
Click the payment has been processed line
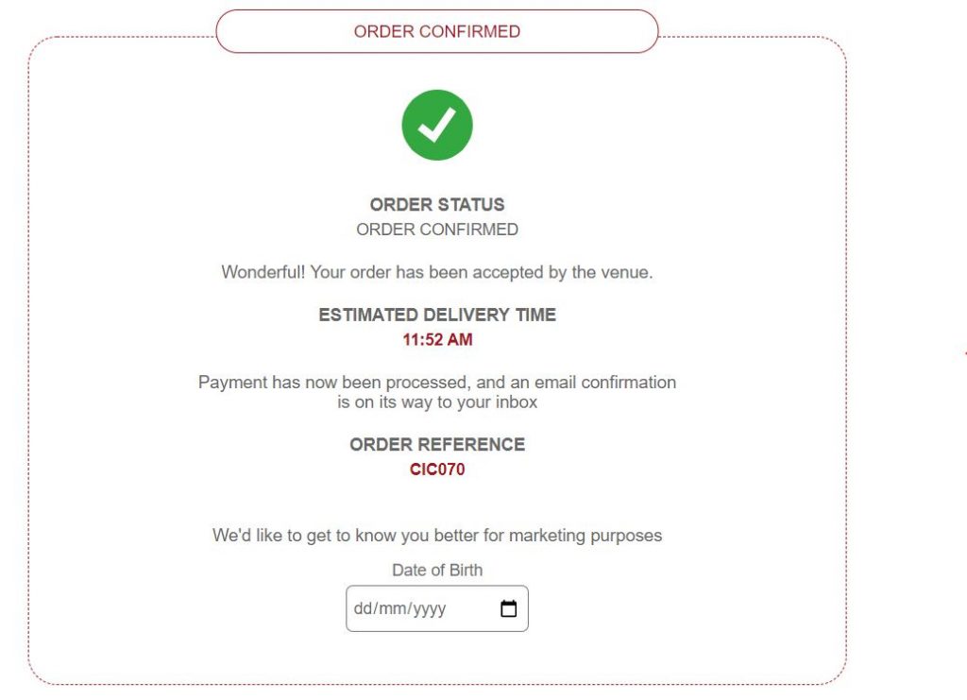click(x=437, y=383)
